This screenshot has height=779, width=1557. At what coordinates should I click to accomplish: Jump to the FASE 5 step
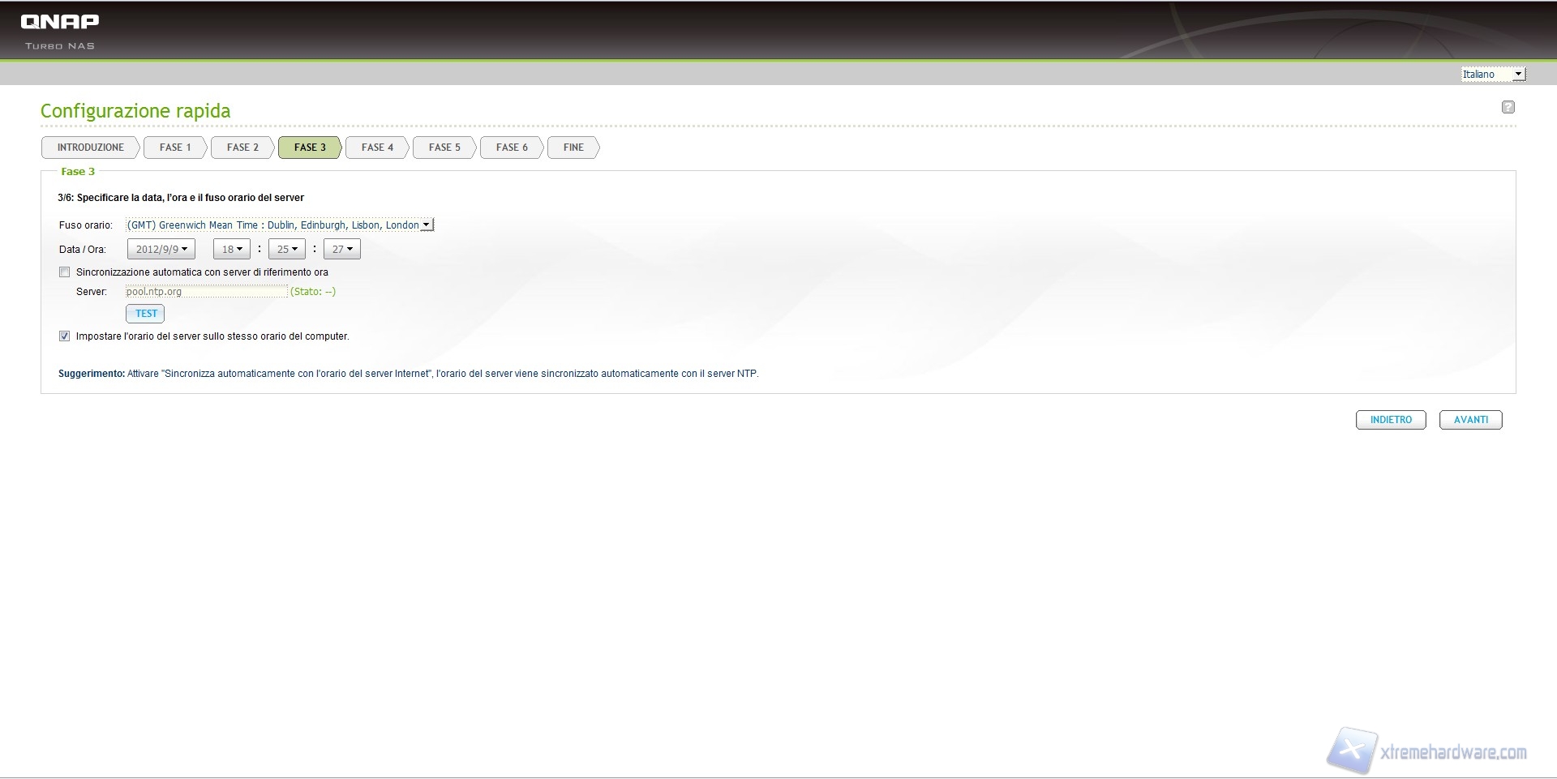[444, 148]
